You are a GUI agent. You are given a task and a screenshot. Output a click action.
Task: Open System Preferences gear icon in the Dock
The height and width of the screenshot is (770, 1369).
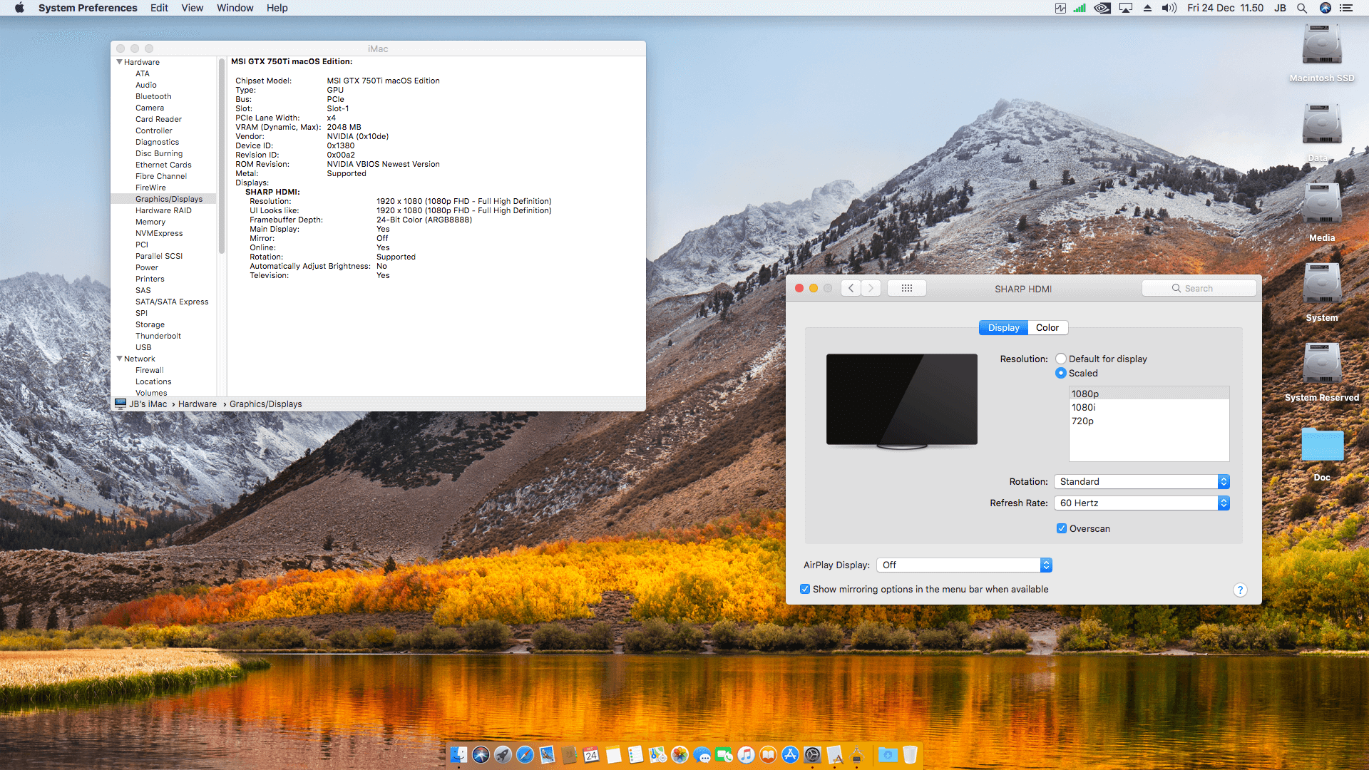tap(813, 755)
